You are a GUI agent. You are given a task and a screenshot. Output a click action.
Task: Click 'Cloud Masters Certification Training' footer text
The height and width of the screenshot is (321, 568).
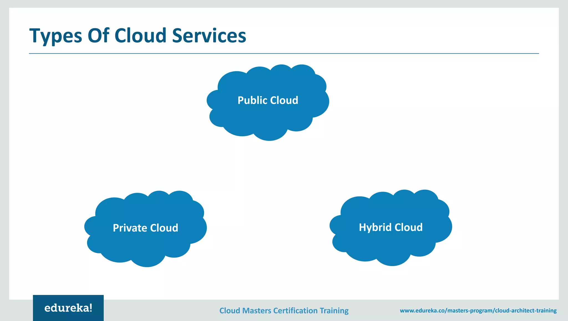coord(284,310)
